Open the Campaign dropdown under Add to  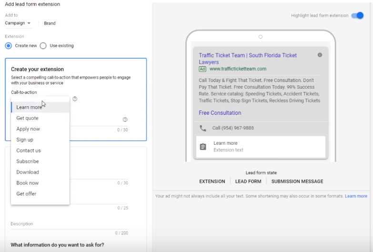point(18,23)
